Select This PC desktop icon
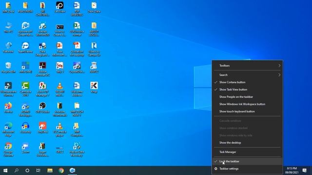The height and width of the screenshot is (175, 312). click(8, 28)
